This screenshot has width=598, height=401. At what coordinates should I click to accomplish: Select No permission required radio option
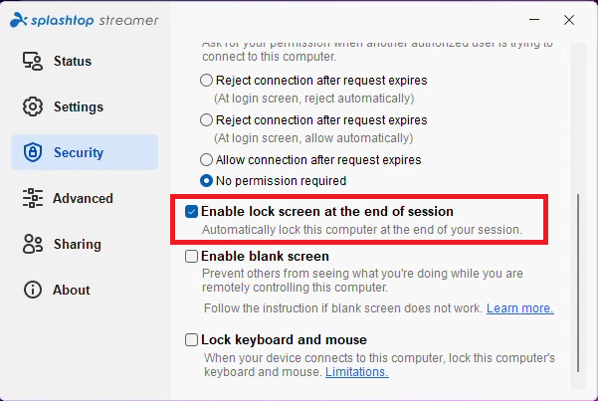tap(207, 181)
